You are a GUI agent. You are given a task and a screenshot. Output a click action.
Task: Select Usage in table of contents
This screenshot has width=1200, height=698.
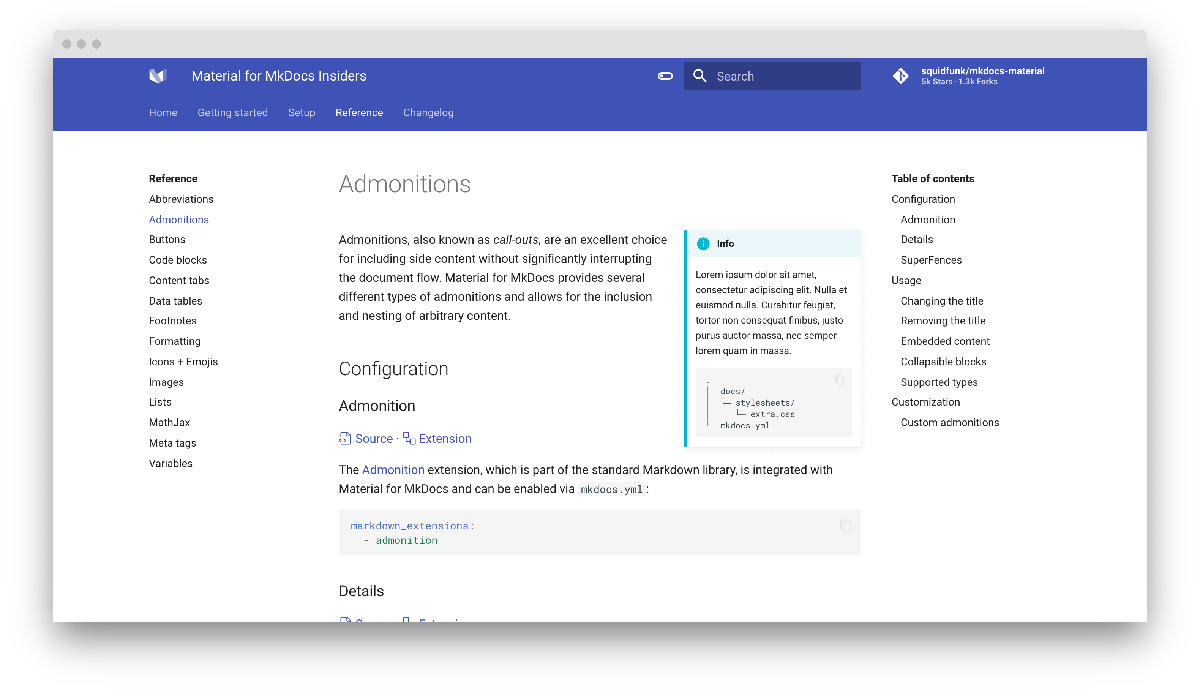click(906, 280)
